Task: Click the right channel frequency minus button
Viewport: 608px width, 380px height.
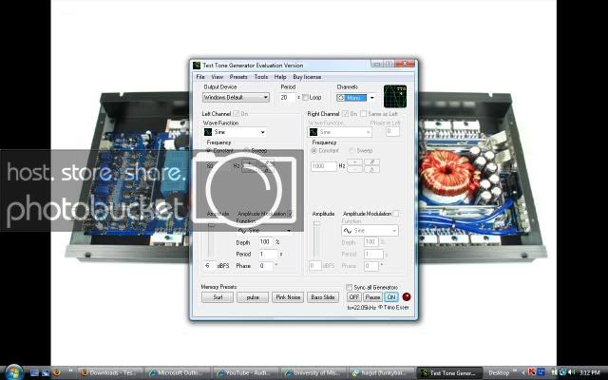Action: (x=354, y=169)
